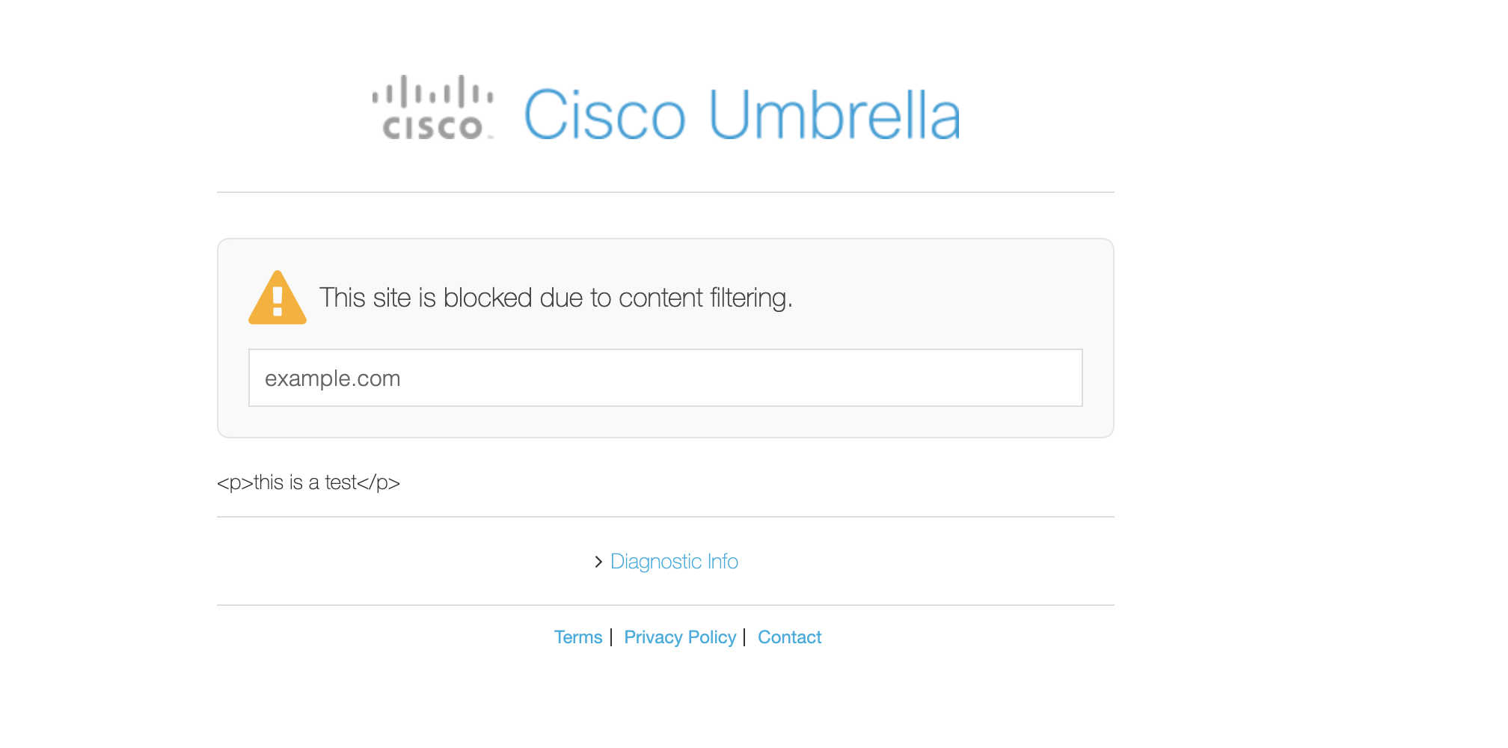Click the words "content filtering" in the message
Screen dimensions: 1508x748
pos(705,298)
